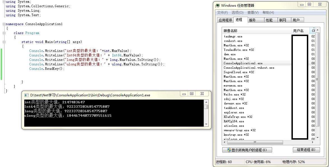Select taskmgr.exe process row
Image resolution: width=329 pixels, height=167 pixels.
tap(269, 36)
